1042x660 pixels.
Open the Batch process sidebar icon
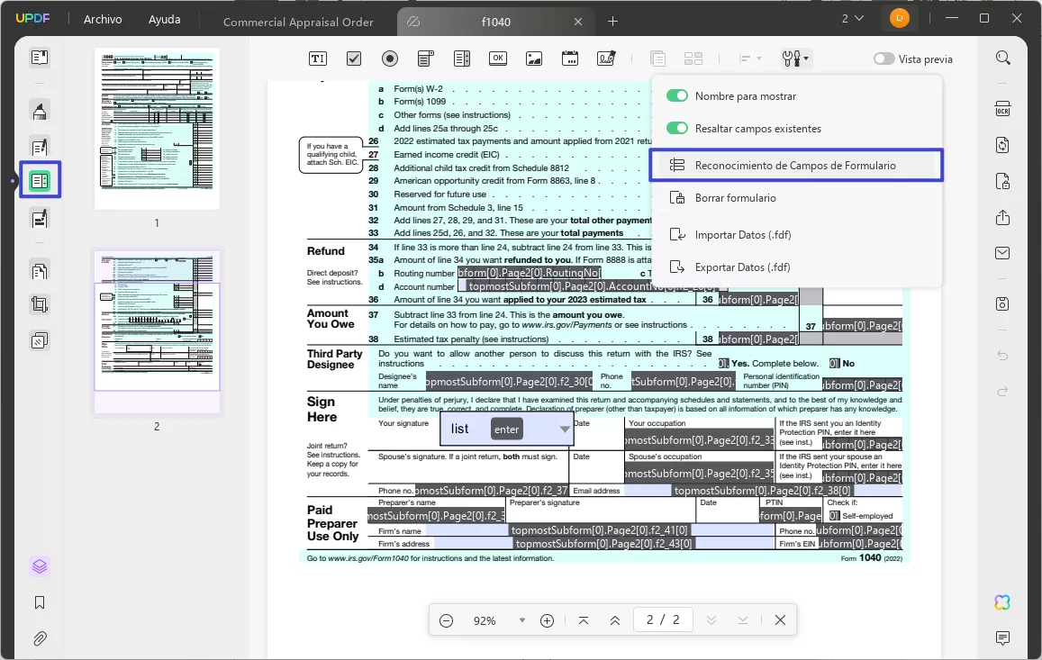[x=40, y=341]
